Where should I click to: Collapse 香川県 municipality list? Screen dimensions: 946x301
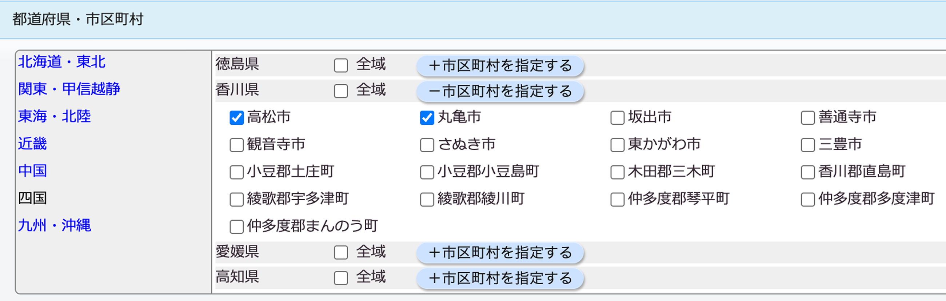point(500,91)
